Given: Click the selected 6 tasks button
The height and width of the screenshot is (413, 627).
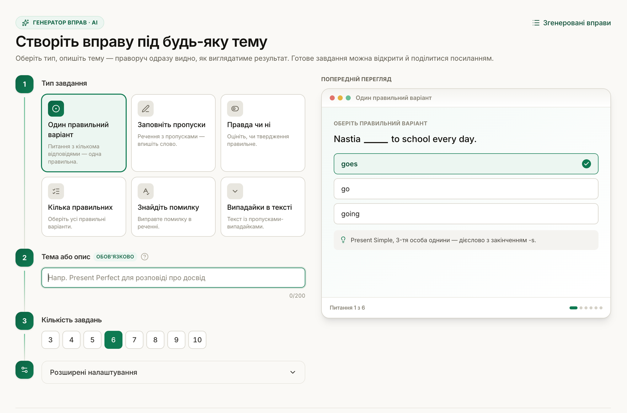Looking at the screenshot, I should pyautogui.click(x=113, y=340).
